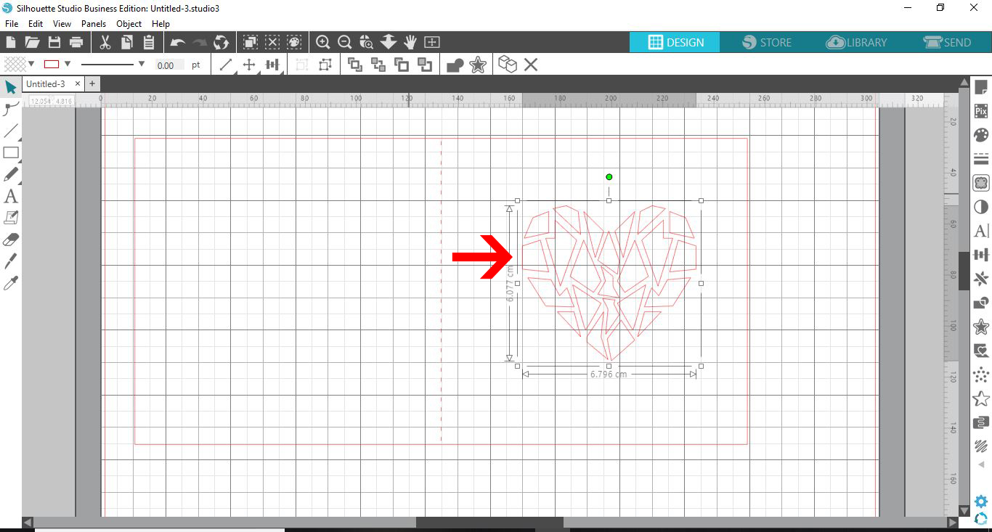The image size is (992, 532).
Task: Click the green rotation handle above heart
Action: tap(609, 177)
